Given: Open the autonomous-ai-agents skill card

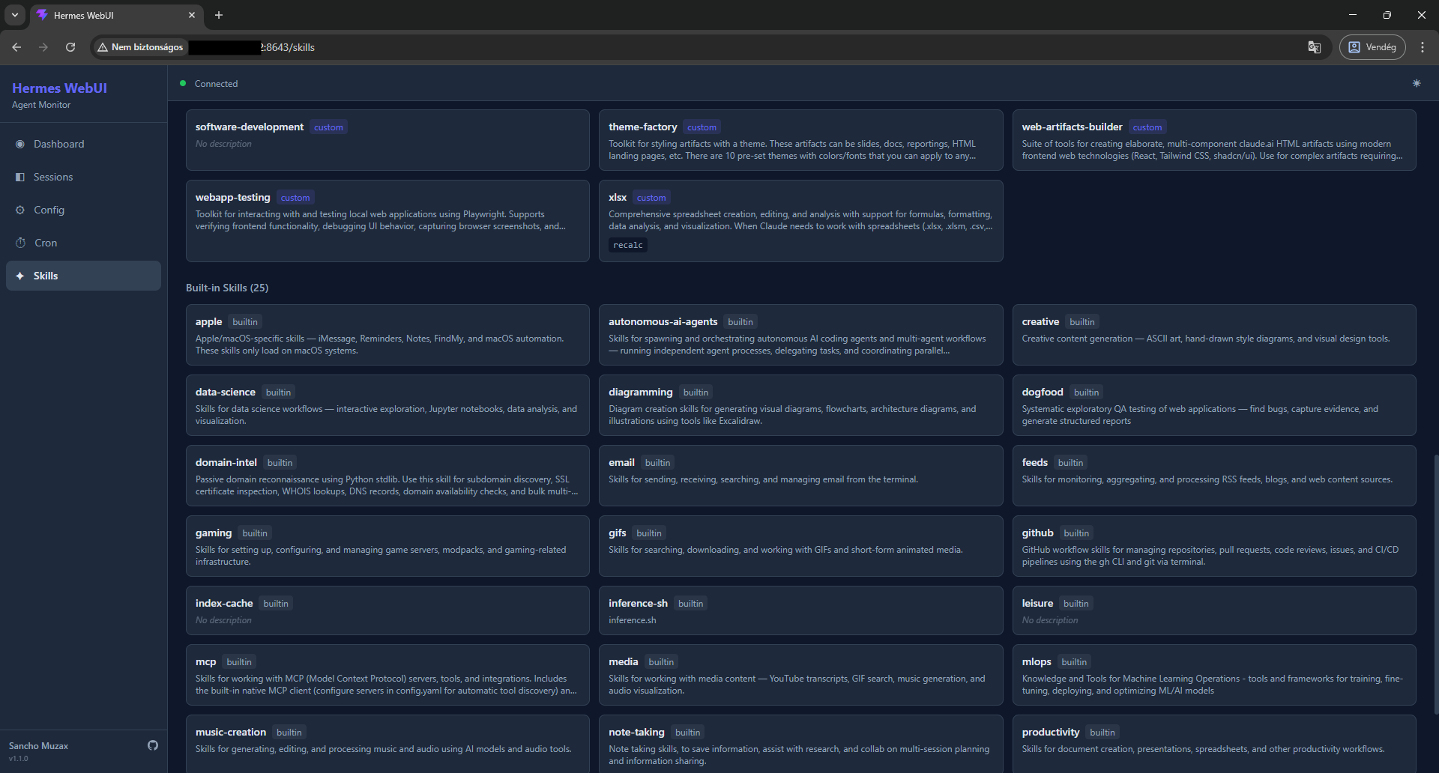Looking at the screenshot, I should click(800, 335).
